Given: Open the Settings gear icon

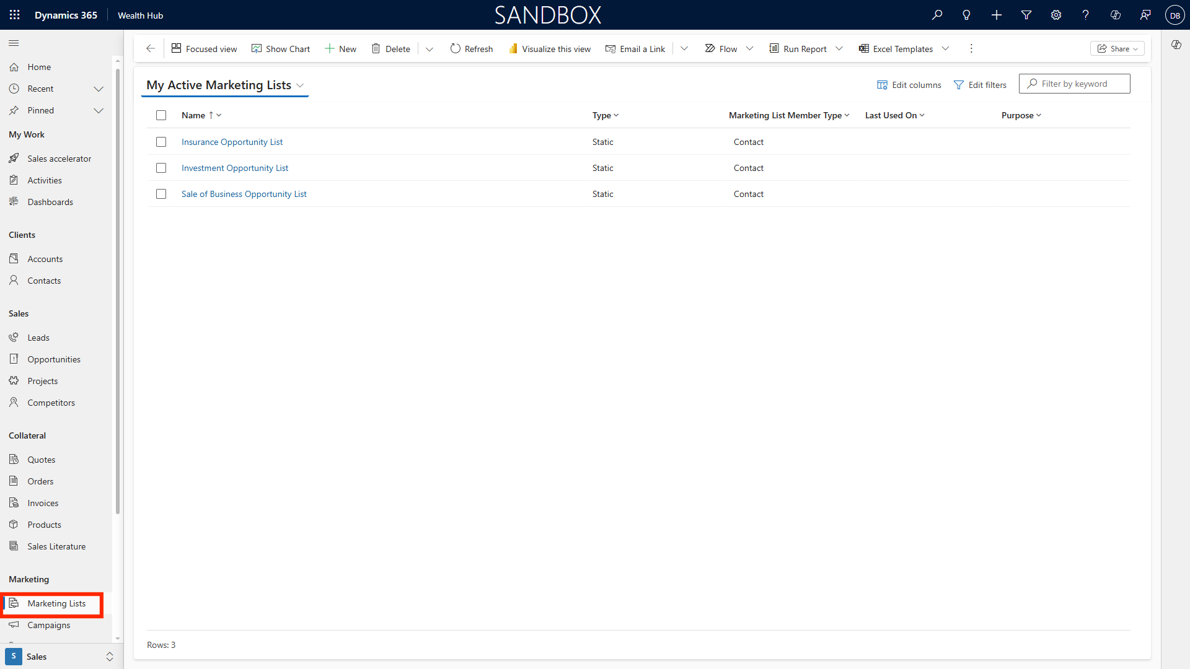Looking at the screenshot, I should 1056,15.
